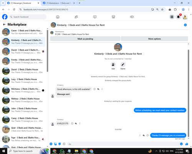Open John conversation in list
This screenshot has width=192, height=154.
pyautogui.click(x=23, y=110)
